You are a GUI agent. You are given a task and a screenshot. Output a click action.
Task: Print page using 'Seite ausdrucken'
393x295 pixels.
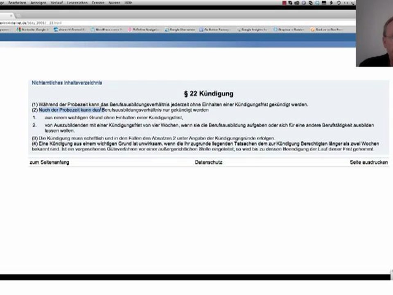pos(369,163)
